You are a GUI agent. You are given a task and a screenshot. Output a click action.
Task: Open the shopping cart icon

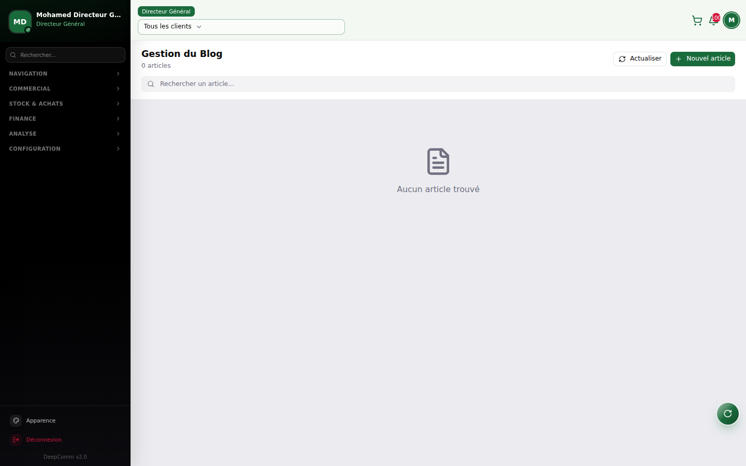(697, 21)
